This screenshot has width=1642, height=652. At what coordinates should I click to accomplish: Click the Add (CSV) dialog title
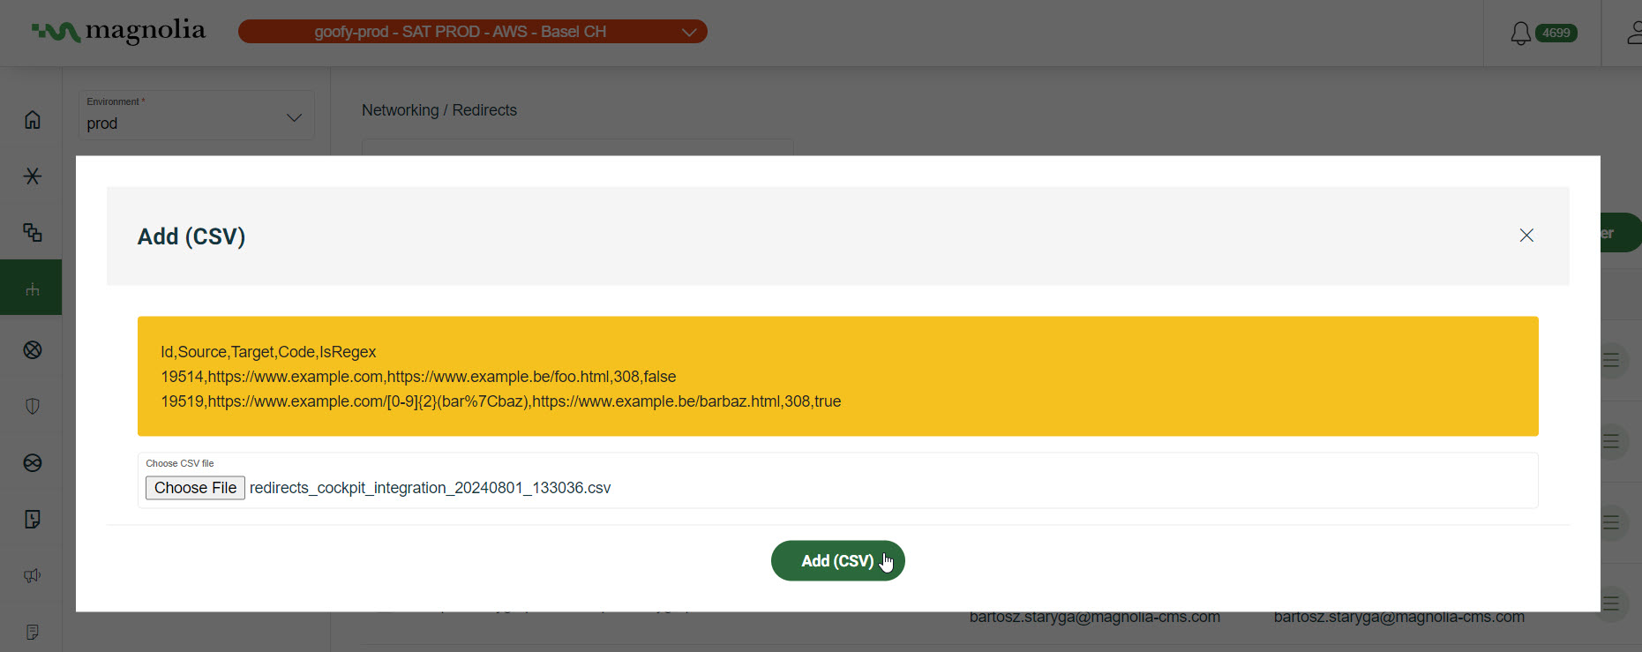(191, 236)
